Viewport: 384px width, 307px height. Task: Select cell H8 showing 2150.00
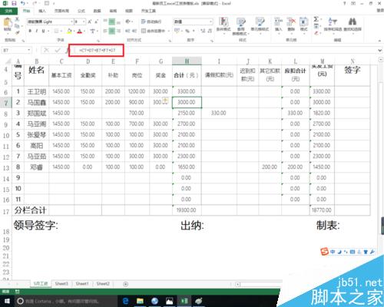[x=187, y=113]
